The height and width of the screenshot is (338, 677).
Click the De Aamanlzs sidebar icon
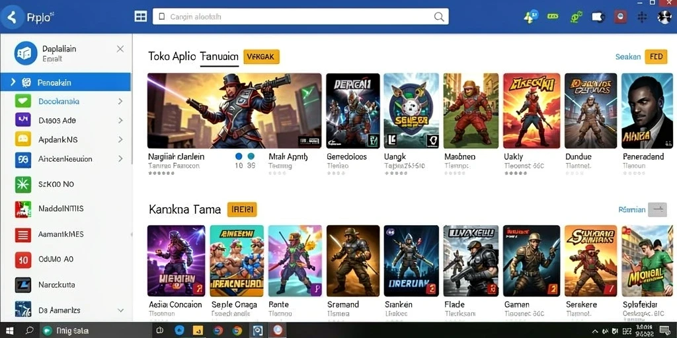(x=22, y=310)
